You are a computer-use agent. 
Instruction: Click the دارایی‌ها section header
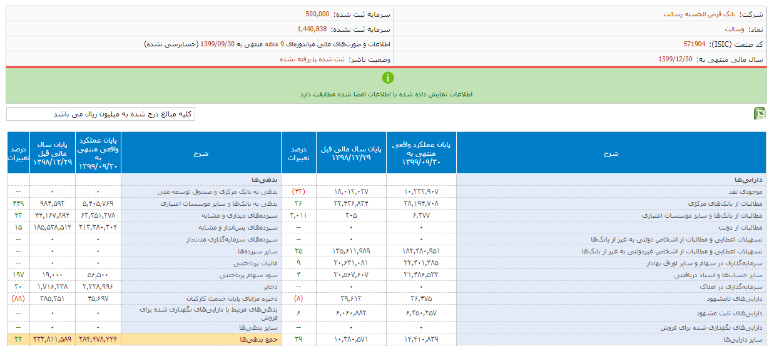click(x=749, y=180)
